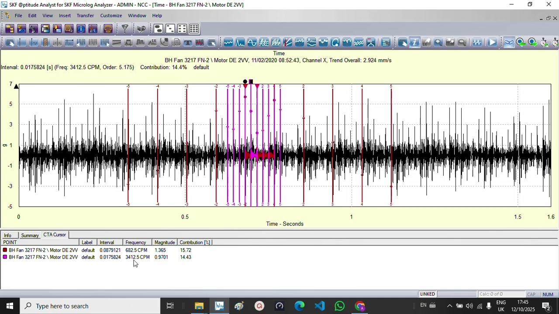The height and width of the screenshot is (314, 559).
Task: Click the 3412.5 CPM frequency cell
Action: point(138,257)
